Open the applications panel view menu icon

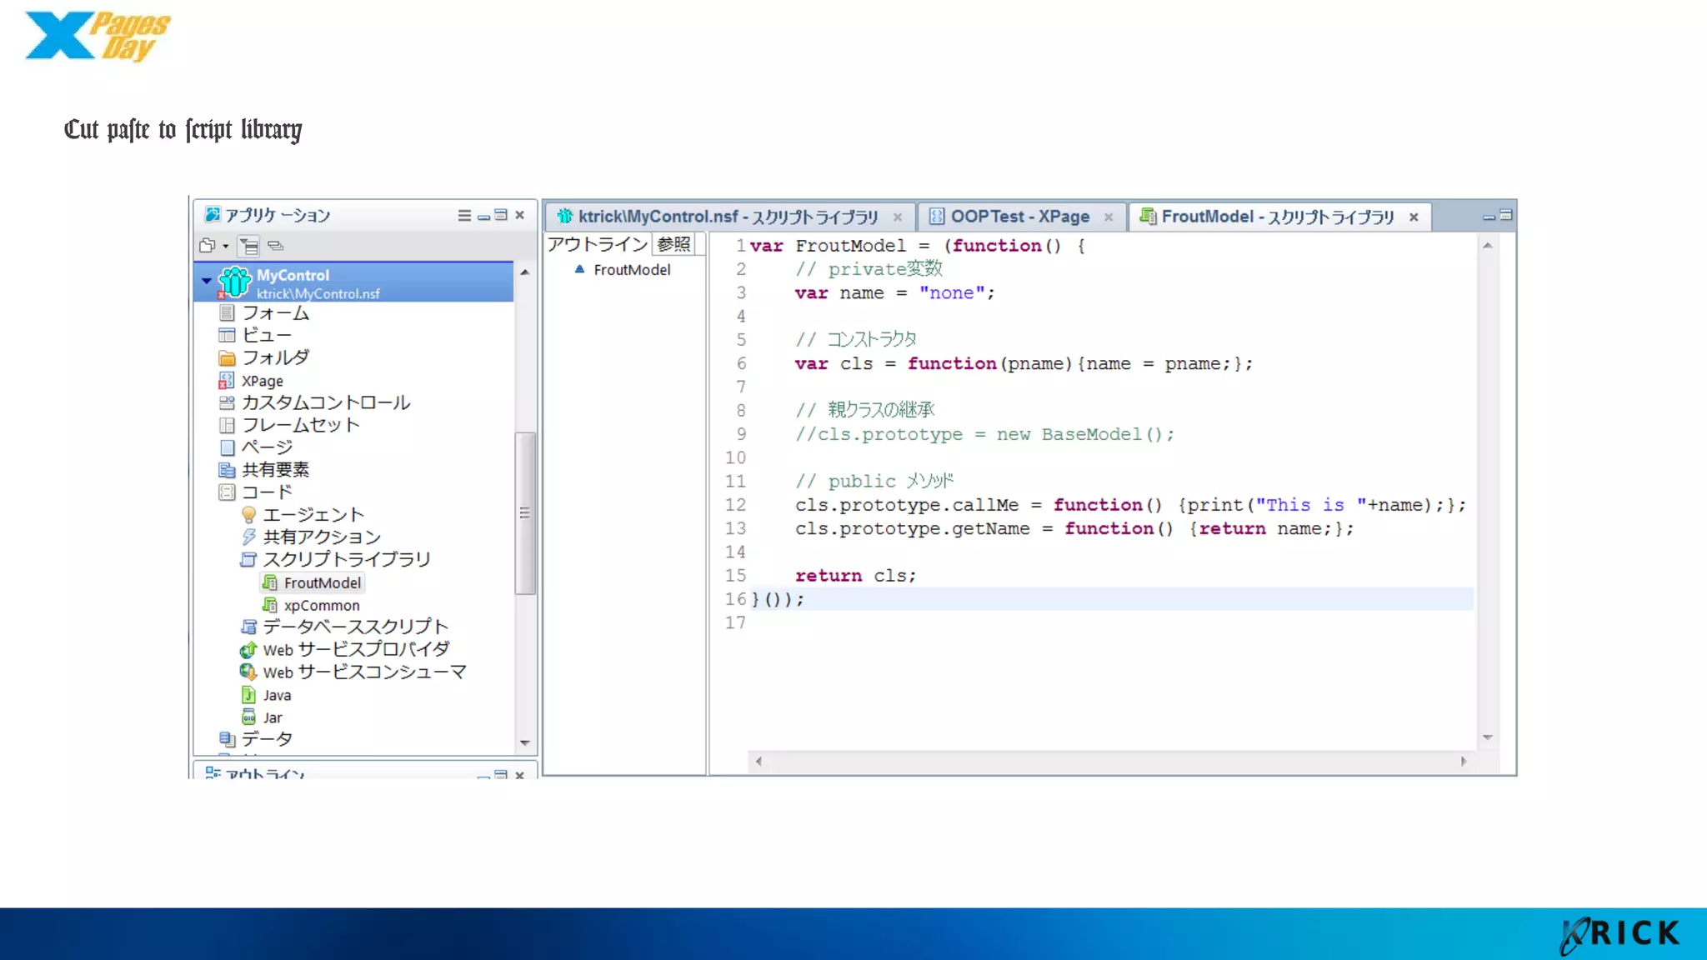pos(464,216)
